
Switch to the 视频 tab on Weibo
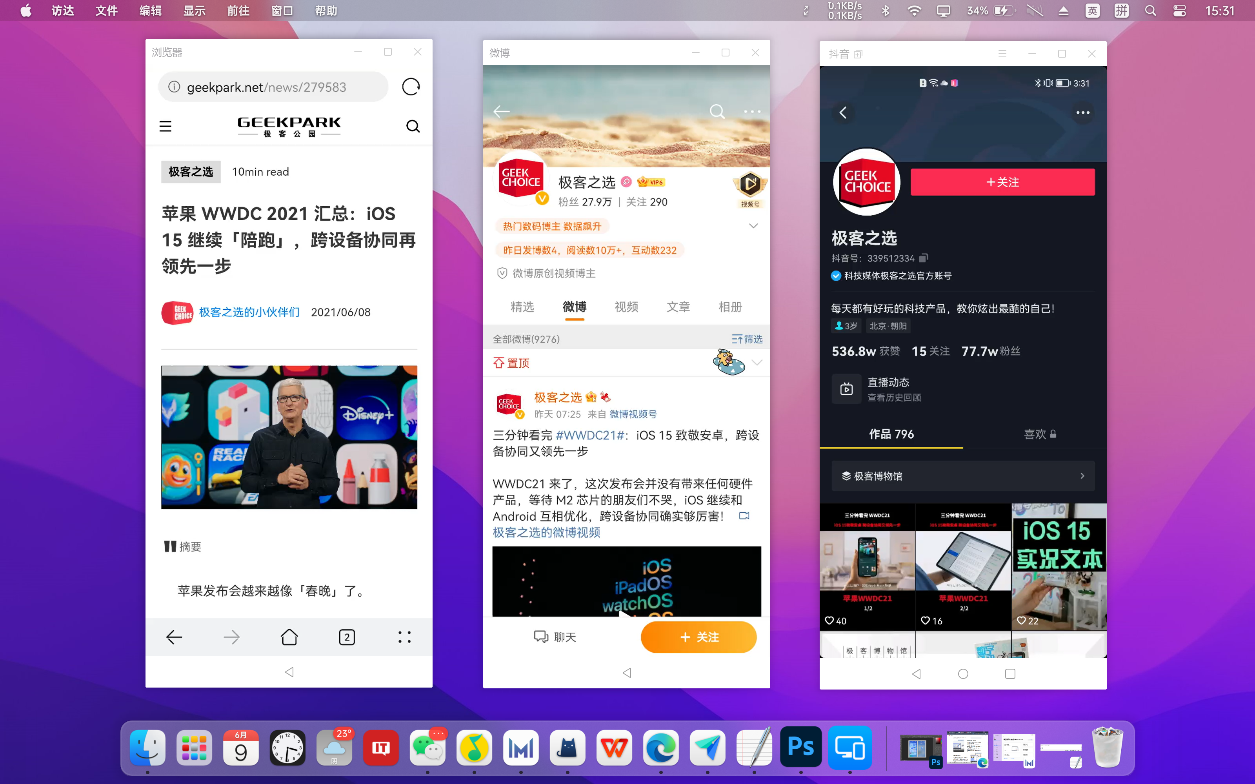pyautogui.click(x=626, y=307)
